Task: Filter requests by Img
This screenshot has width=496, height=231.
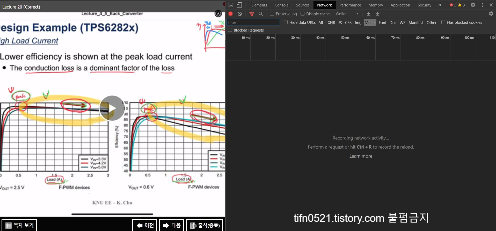Action: (x=358, y=22)
